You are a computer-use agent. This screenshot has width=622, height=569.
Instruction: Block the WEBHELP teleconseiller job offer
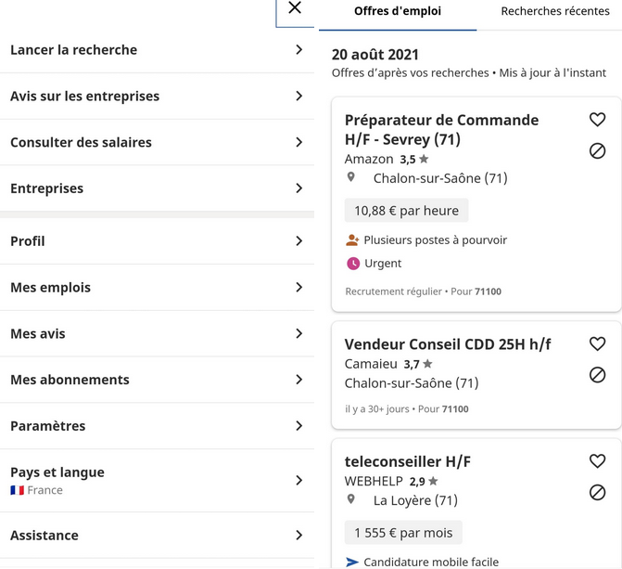pos(597,492)
